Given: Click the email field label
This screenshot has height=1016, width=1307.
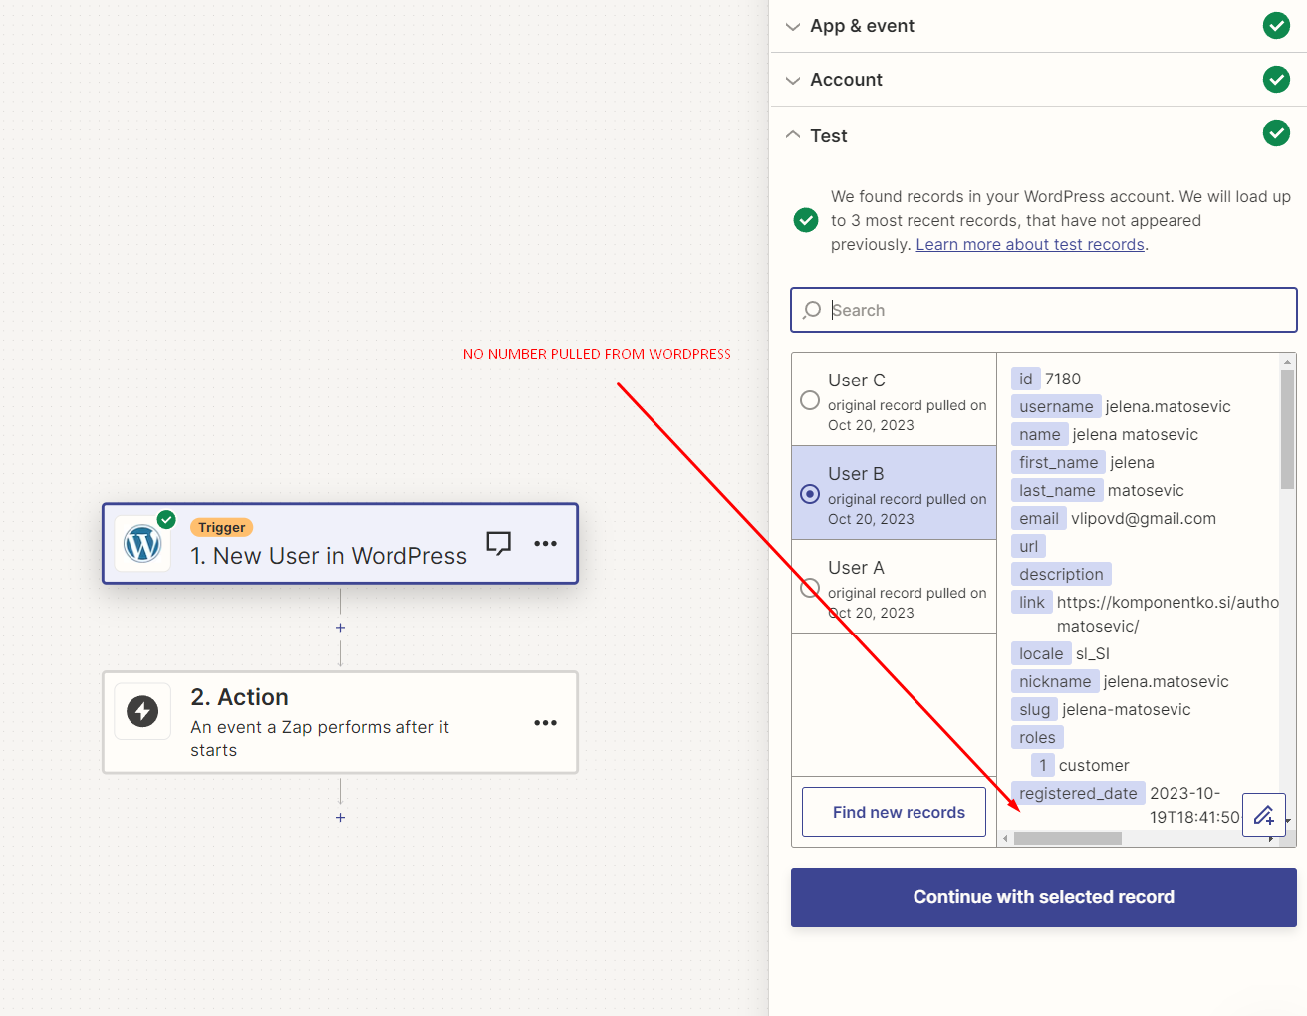Looking at the screenshot, I should tap(1039, 518).
